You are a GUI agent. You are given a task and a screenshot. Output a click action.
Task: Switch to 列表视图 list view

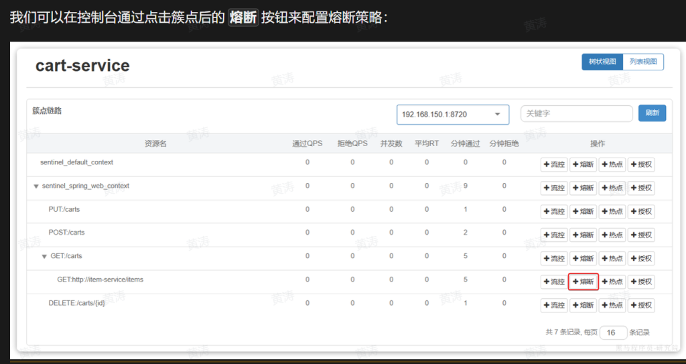pos(643,62)
